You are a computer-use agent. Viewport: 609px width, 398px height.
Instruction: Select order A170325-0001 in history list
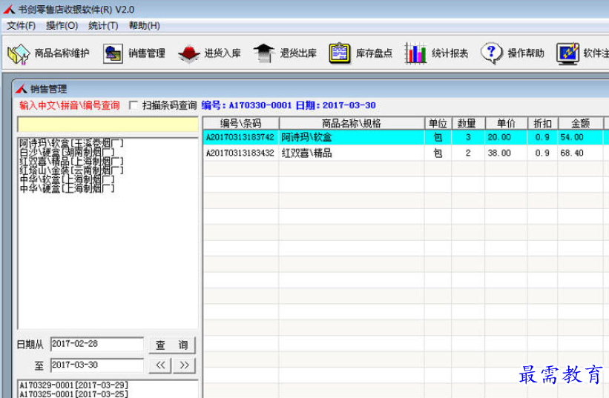(x=73, y=394)
